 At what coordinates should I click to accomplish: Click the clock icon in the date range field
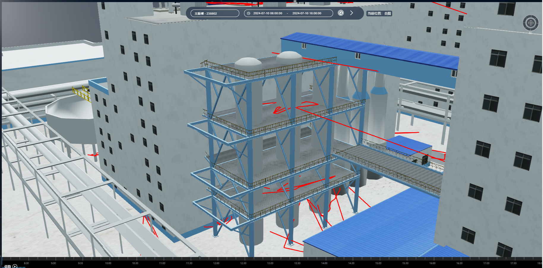click(248, 13)
